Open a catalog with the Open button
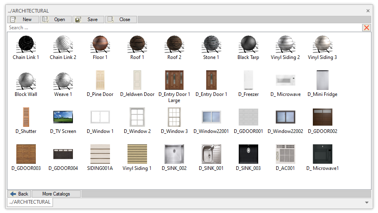Image resolution: width=378 pixels, height=213 pixels. coord(56,20)
